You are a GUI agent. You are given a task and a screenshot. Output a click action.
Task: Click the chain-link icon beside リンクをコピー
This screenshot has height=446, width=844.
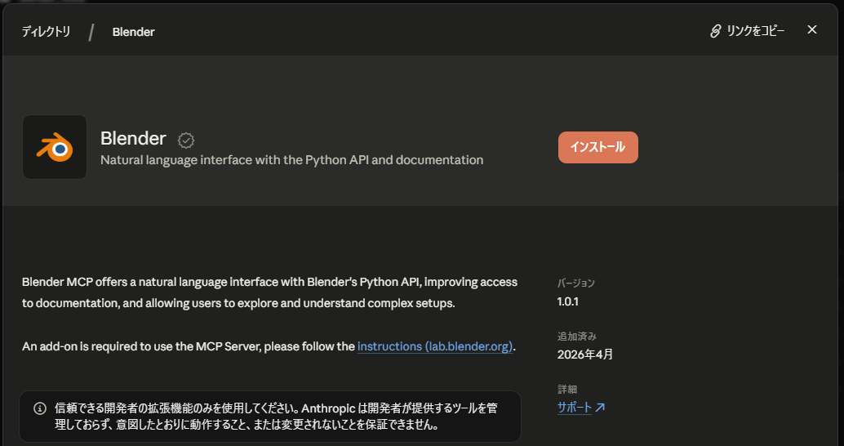click(x=715, y=31)
